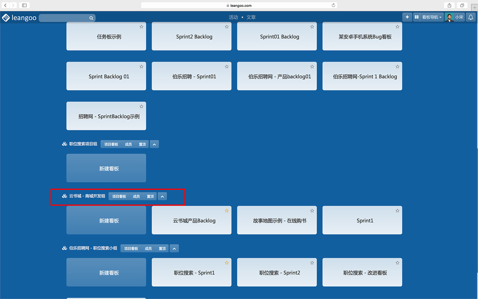Click the user avatar 小宋
This screenshot has height=299, width=478.
(x=449, y=17)
